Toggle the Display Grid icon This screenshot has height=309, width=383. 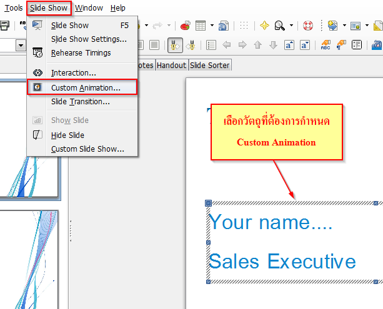click(x=244, y=26)
